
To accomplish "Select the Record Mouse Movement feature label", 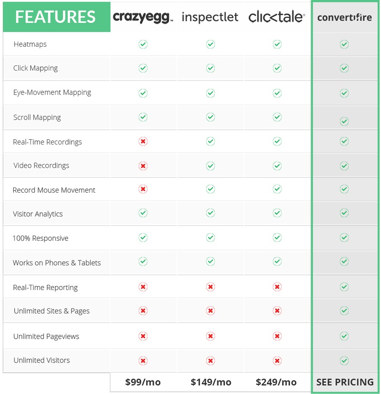I will tap(54, 190).
